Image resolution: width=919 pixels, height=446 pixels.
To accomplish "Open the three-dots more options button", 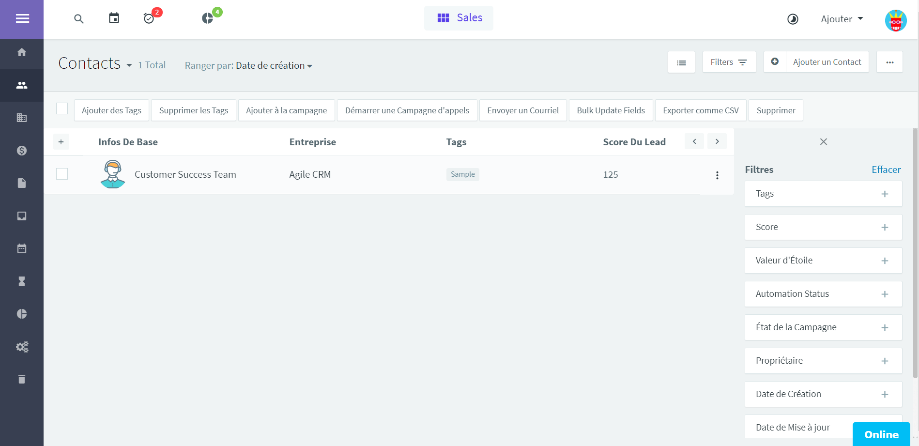I will (x=890, y=62).
